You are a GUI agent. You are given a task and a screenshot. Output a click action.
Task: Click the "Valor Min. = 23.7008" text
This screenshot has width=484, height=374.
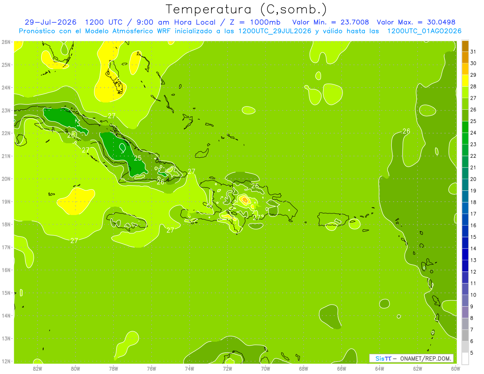point(330,22)
